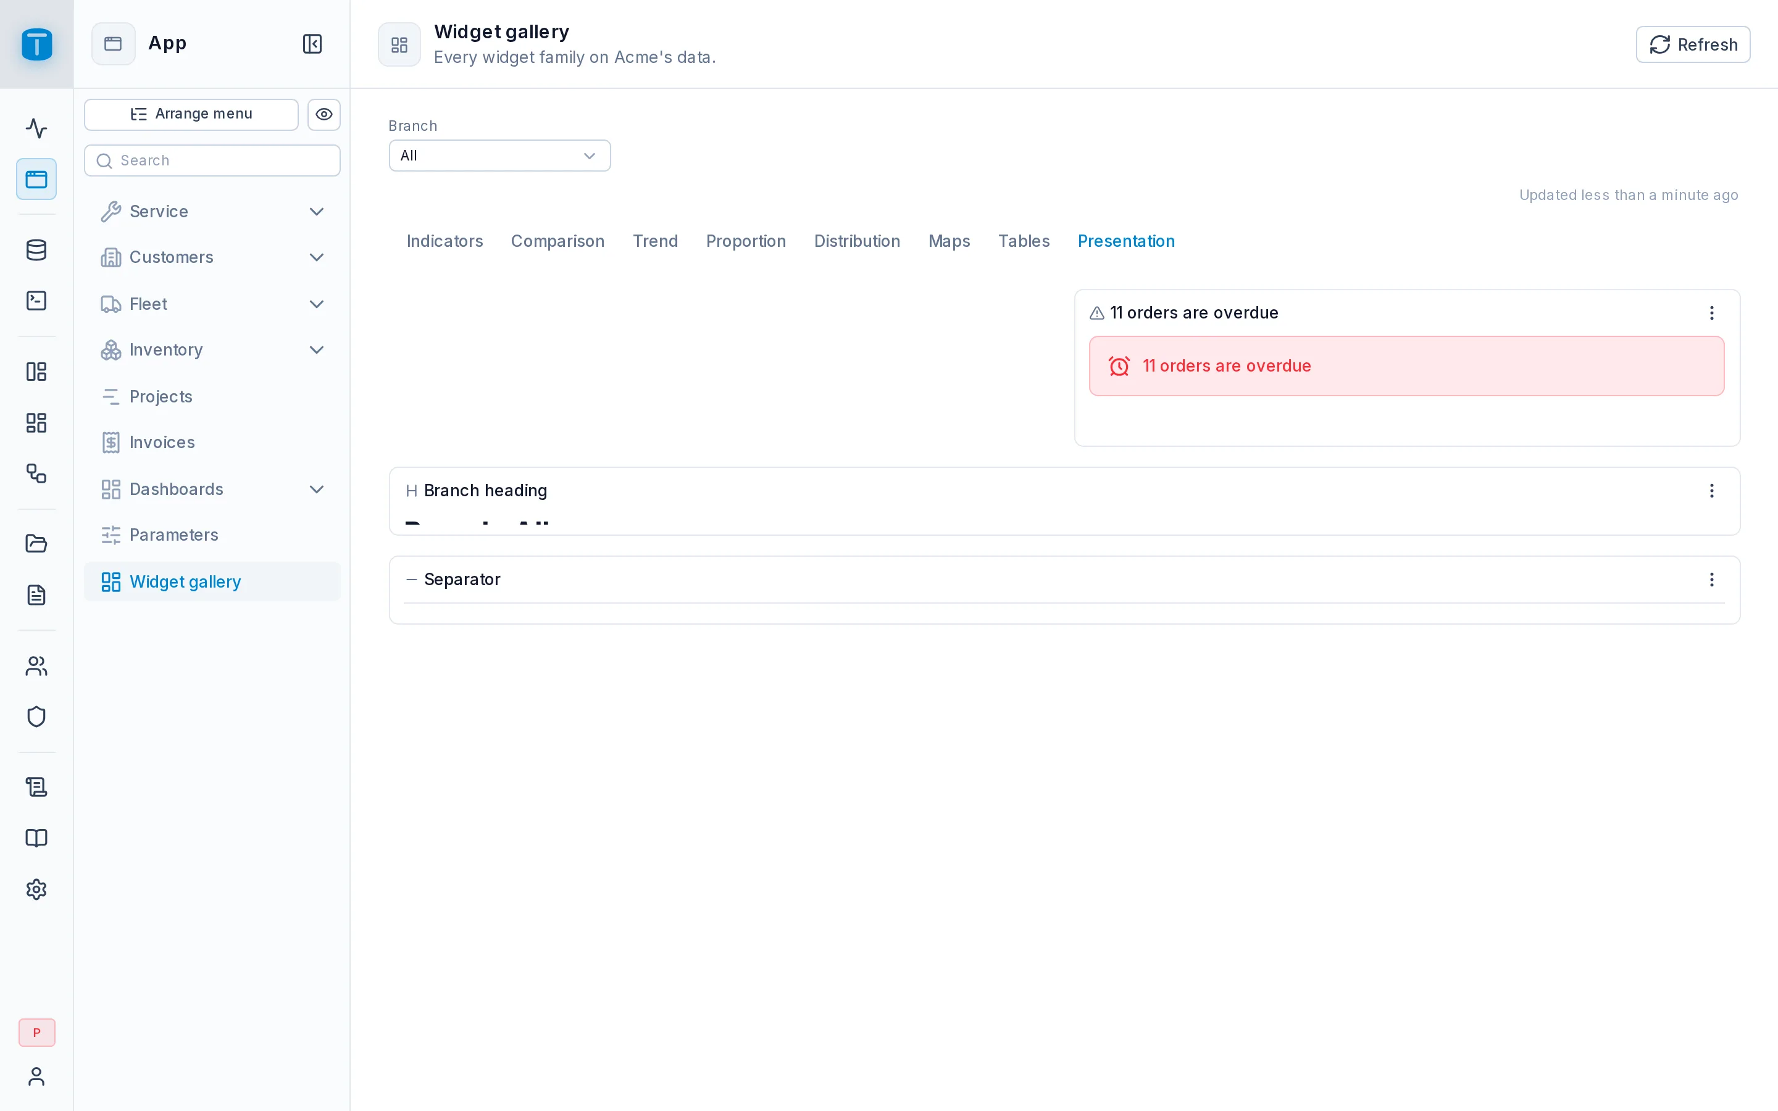Viewport: 1778px width, 1111px height.
Task: Collapse the sidebar panel icon
Action: pyautogui.click(x=312, y=44)
